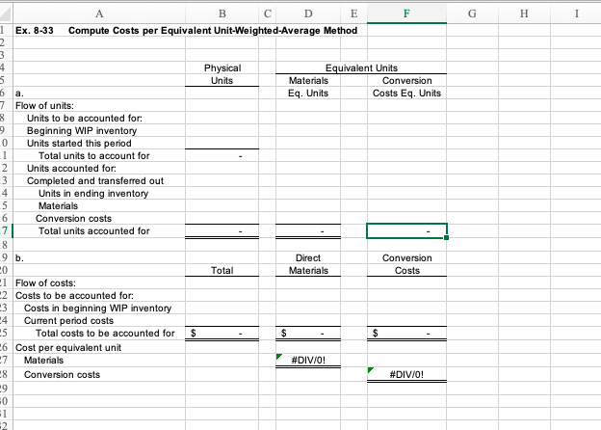Click the 'Materials' label under ending inventory
The height and width of the screenshot is (430, 601).
click(x=58, y=206)
